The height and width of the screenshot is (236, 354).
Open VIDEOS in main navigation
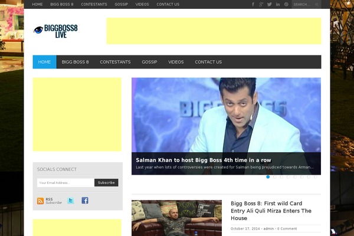pos(176,62)
